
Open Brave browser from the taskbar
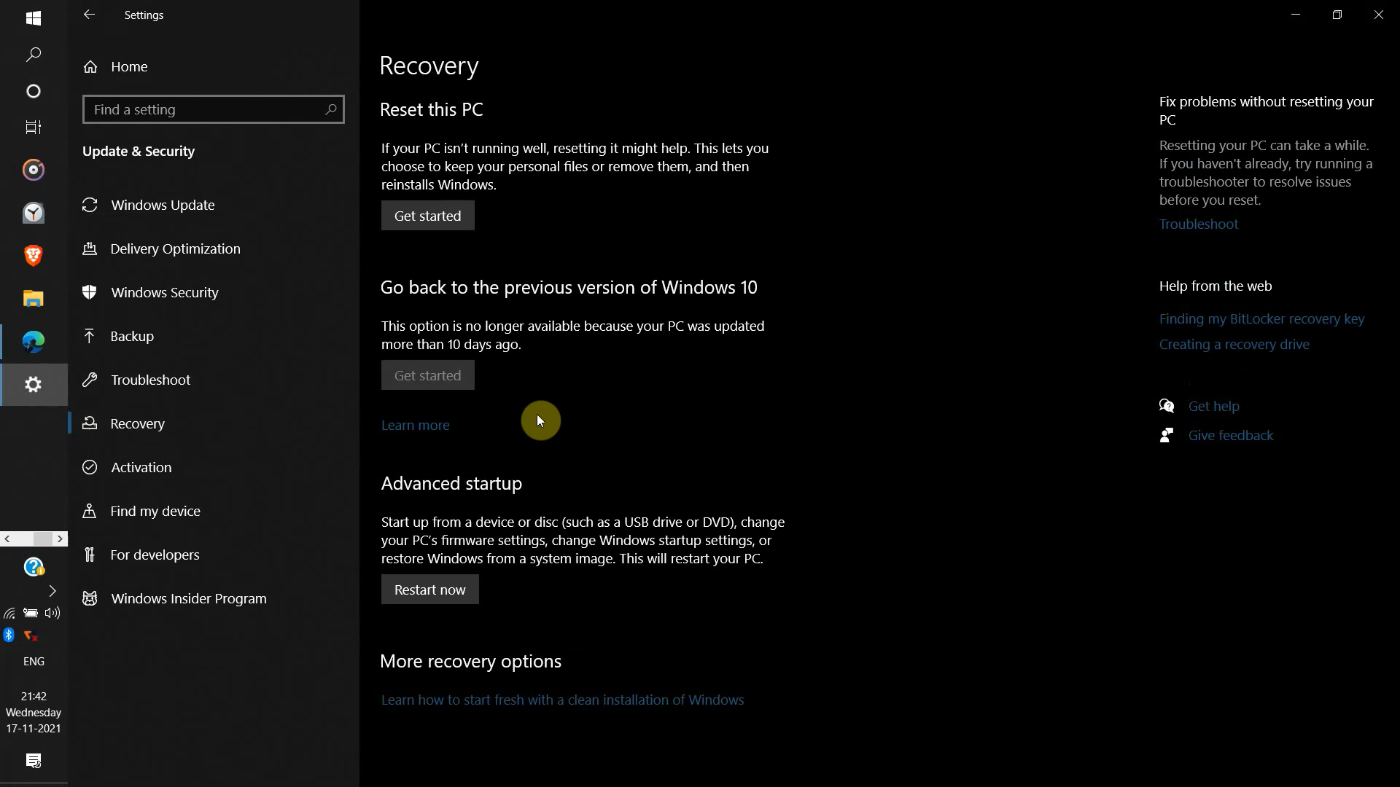coord(34,256)
